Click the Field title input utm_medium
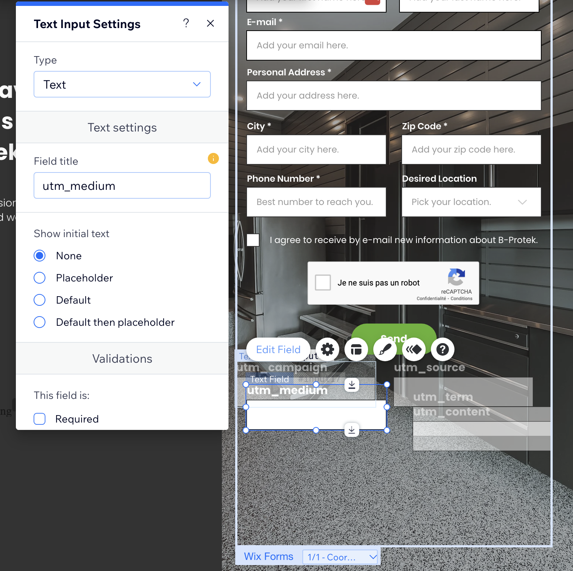This screenshot has height=571, width=573. [122, 186]
